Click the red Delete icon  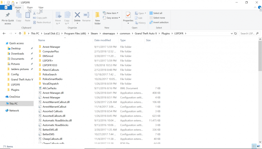[x=77, y=15]
